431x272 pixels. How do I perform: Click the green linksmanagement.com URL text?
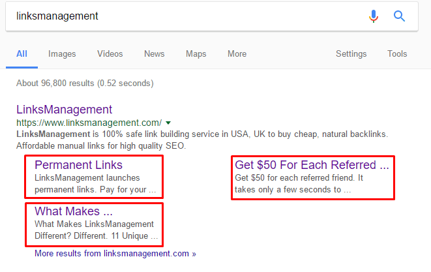point(89,123)
